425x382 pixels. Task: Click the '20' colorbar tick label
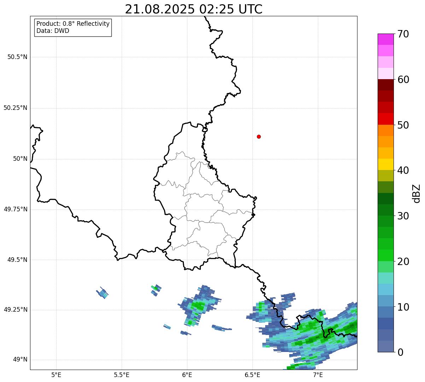click(403, 261)
